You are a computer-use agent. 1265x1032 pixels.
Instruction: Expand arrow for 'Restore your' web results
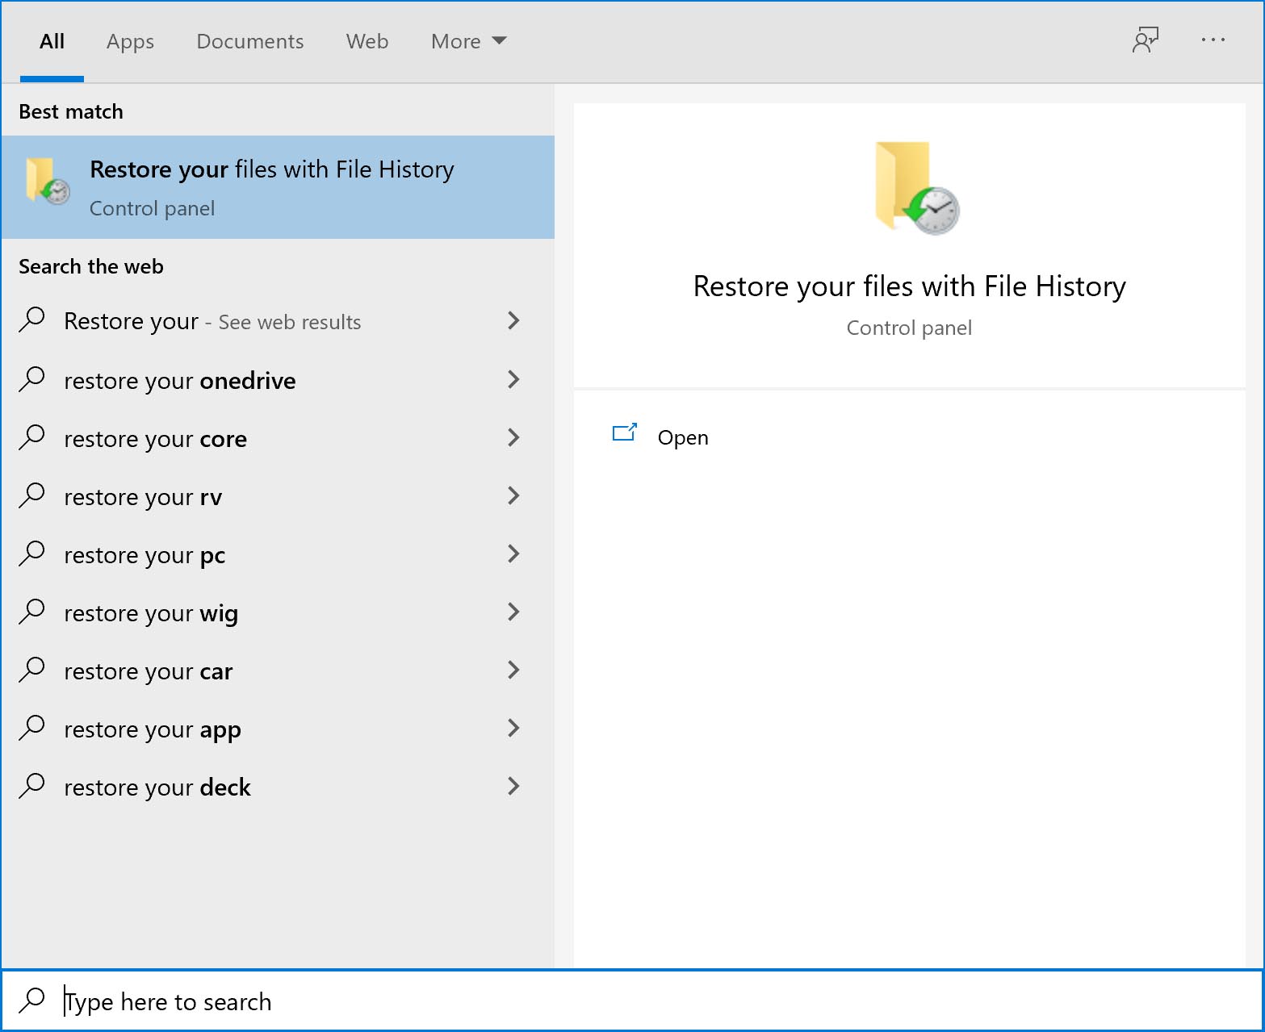click(513, 320)
